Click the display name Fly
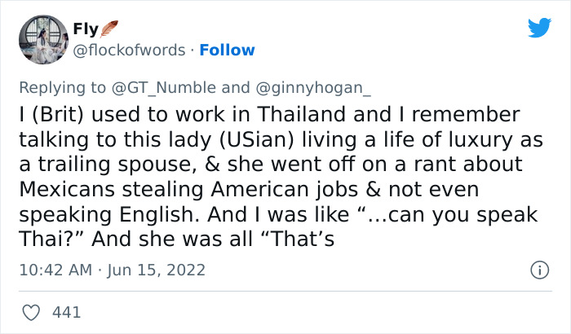The width and height of the screenshot is (571, 334). [85, 30]
